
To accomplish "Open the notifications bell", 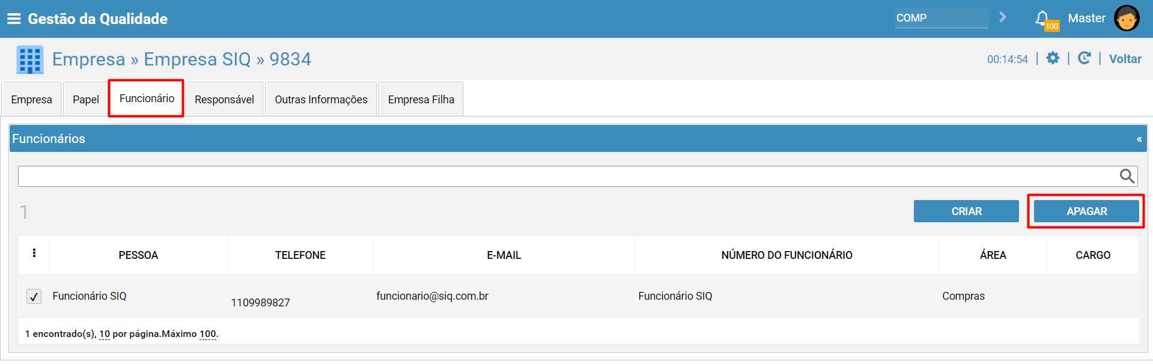I will (x=1042, y=18).
